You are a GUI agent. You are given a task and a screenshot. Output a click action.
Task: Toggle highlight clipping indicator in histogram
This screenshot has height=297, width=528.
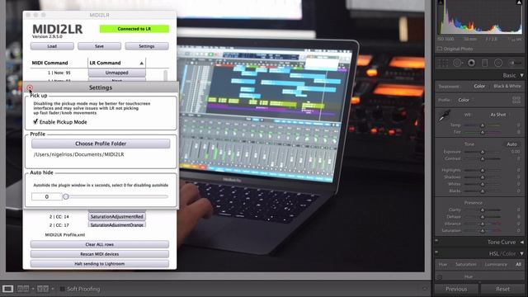(x=519, y=2)
